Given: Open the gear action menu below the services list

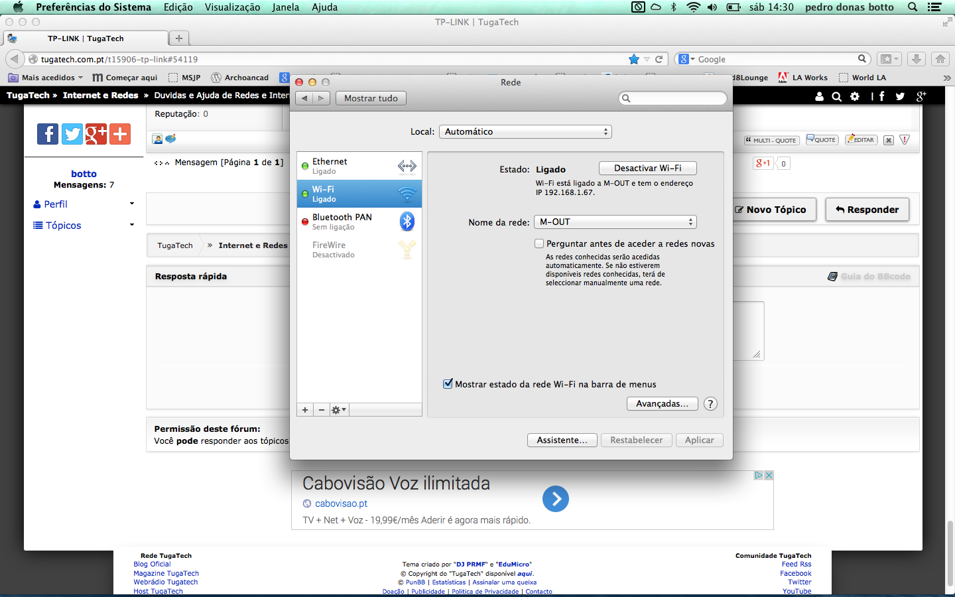Looking at the screenshot, I should click(x=339, y=410).
